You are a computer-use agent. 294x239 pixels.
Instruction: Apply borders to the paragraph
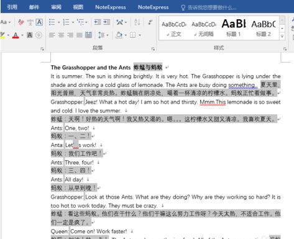(133, 35)
